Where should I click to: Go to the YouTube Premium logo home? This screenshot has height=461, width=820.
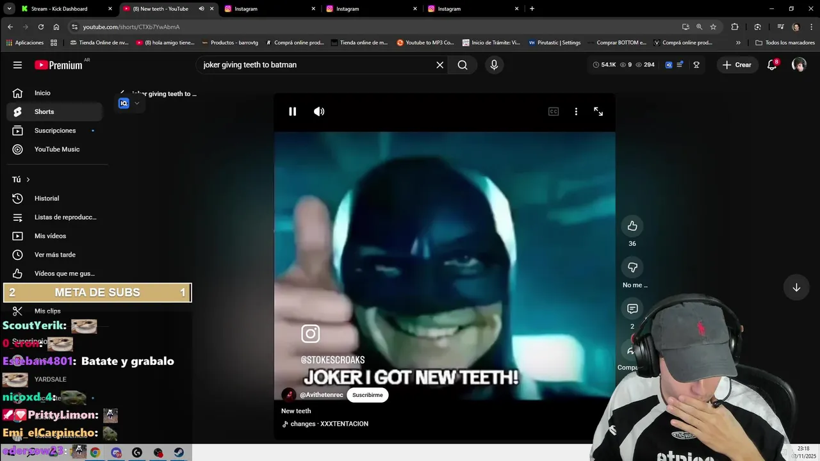click(x=59, y=65)
